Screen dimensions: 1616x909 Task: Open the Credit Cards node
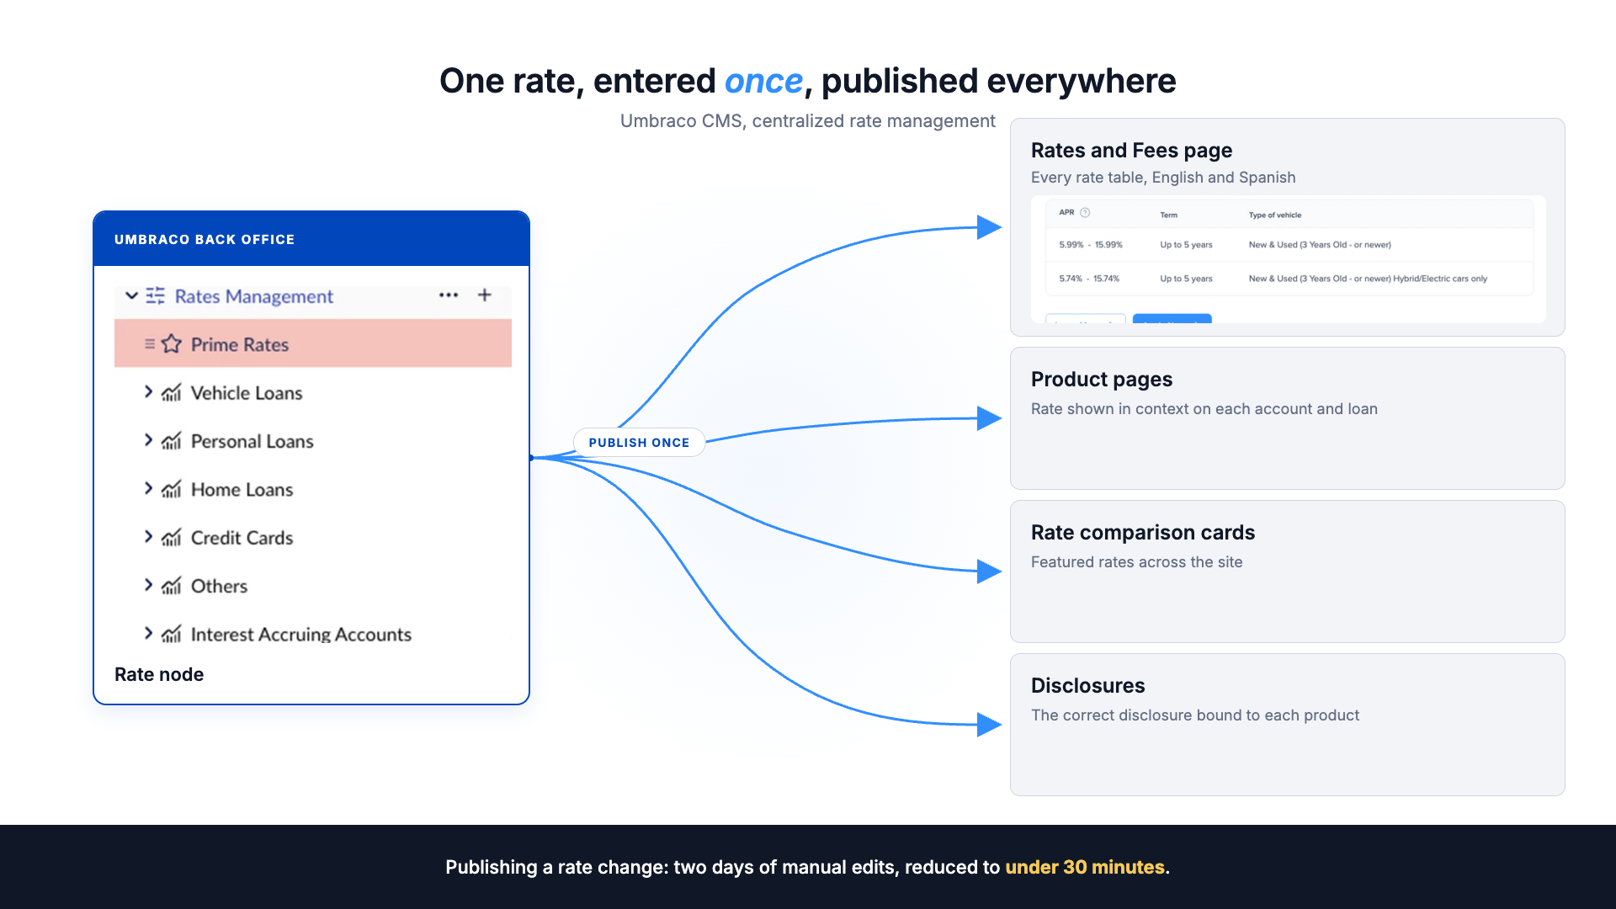(x=242, y=538)
